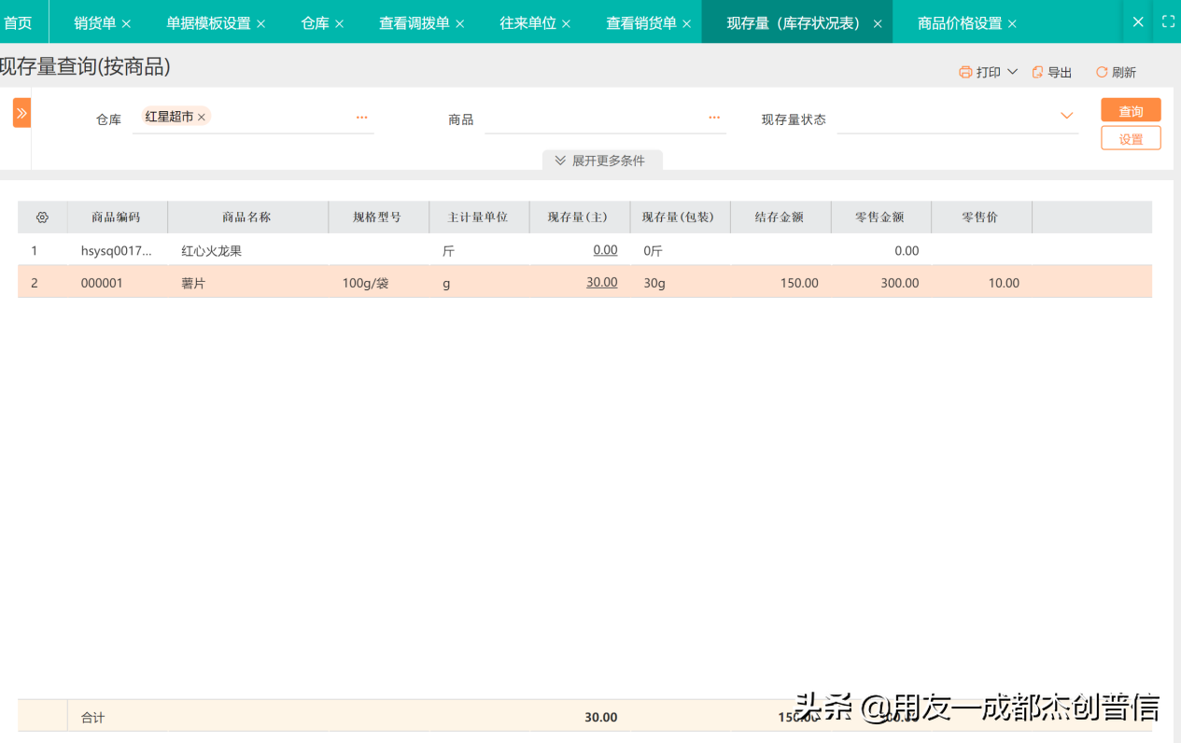Close the 销货单 tab
1181x743 pixels.
tap(129, 22)
